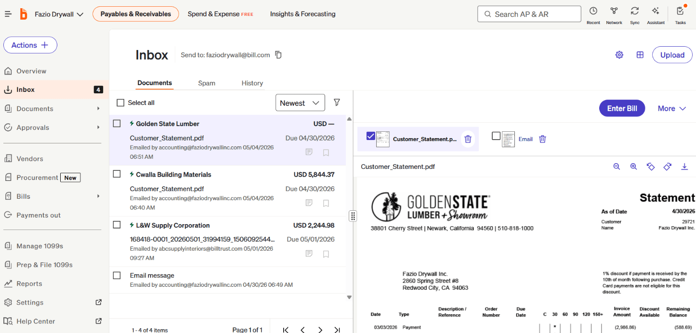This screenshot has width=696, height=333.
Task: Click the Enter Bill button
Action: pos(622,108)
